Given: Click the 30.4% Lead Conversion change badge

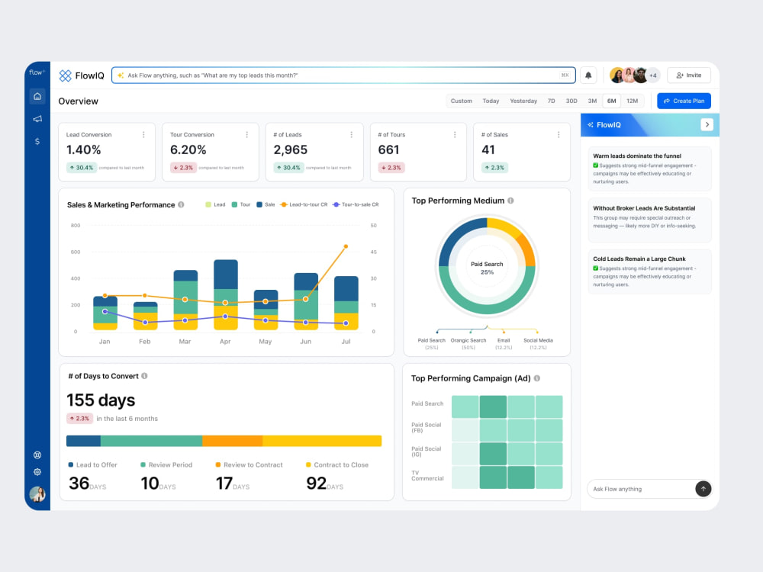Looking at the screenshot, I should tap(82, 168).
